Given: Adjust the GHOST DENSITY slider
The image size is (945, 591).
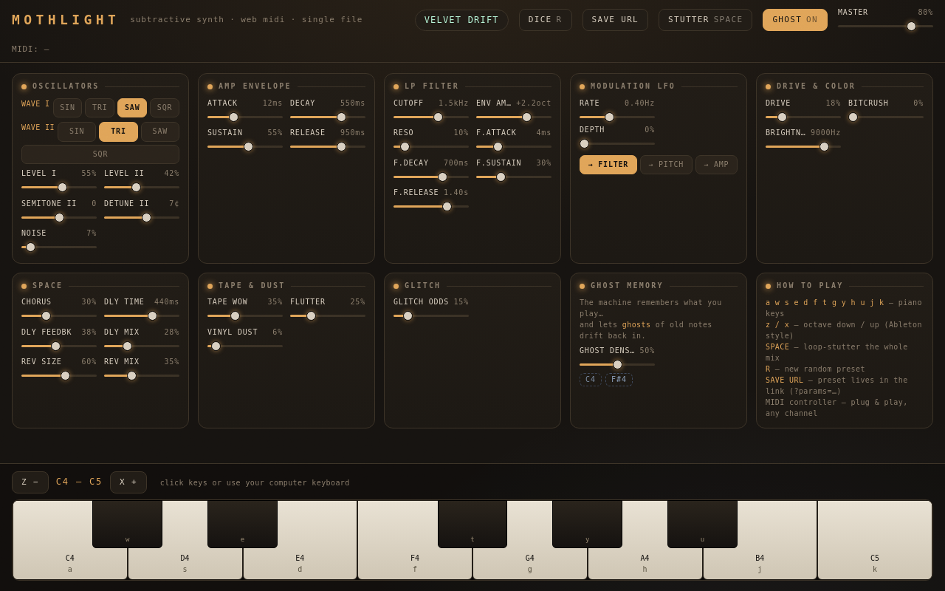Looking at the screenshot, I should point(617,364).
